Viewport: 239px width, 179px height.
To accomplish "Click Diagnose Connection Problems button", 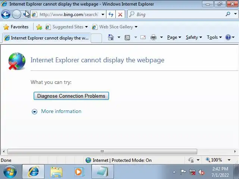I will (x=71, y=96).
